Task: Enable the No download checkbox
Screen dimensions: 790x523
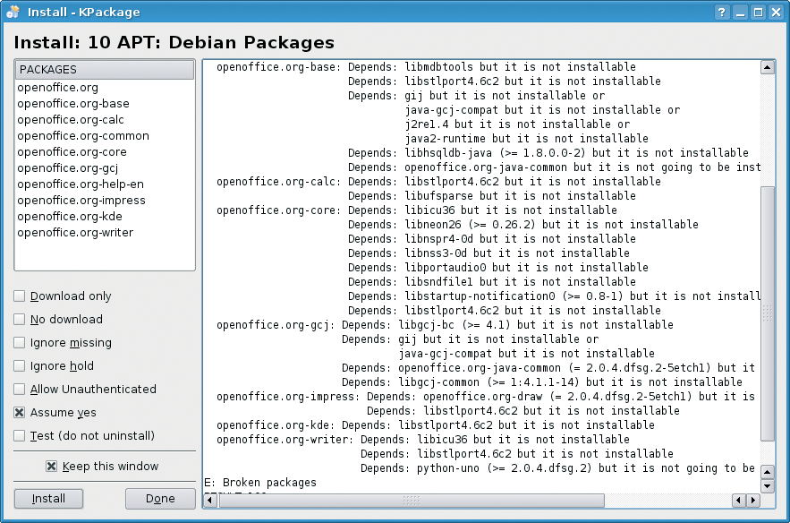Action: 19,319
